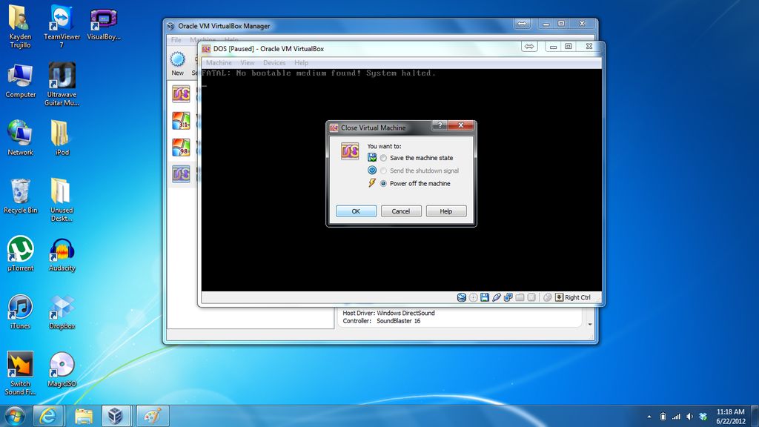Open Network desktop icon
Viewport: 759px width, 427px height.
tap(20, 138)
